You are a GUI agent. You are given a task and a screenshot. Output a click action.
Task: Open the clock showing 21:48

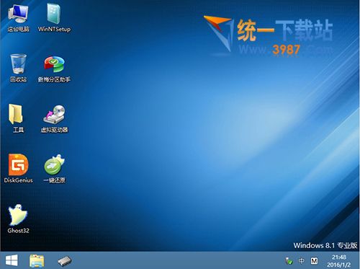pos(339,257)
